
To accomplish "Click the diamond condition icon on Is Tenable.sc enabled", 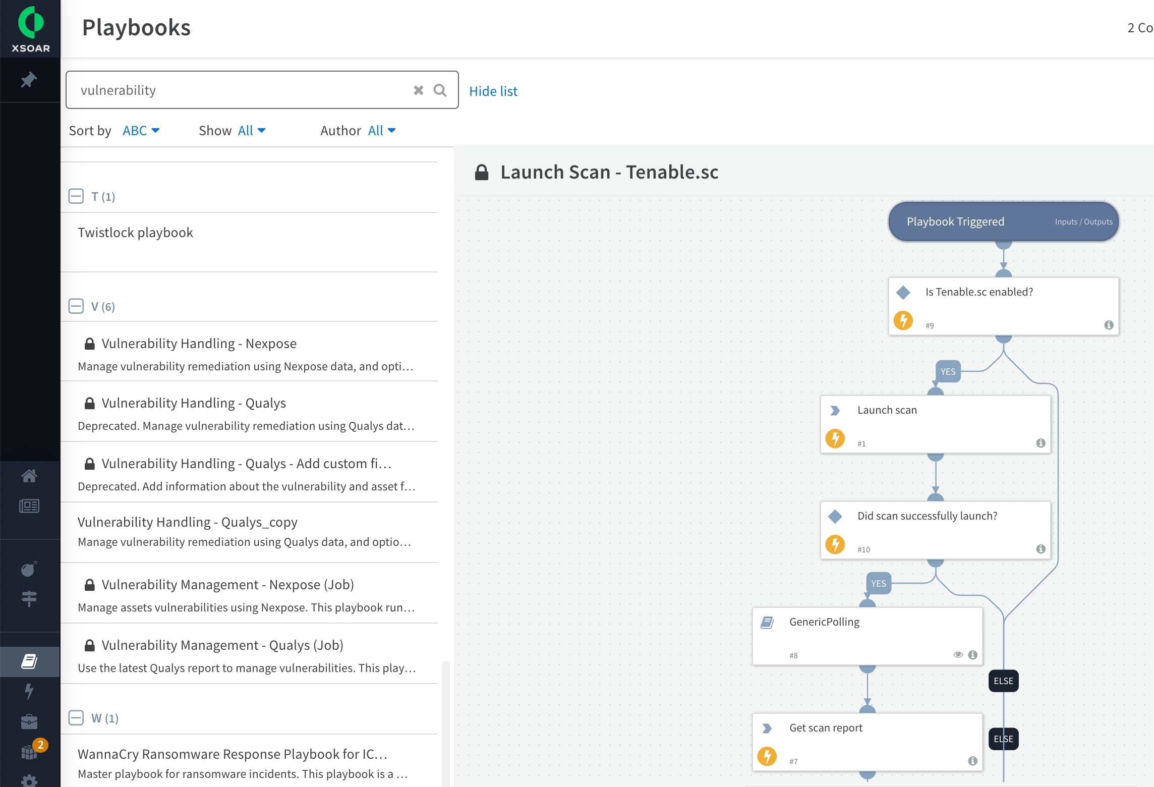I will point(903,292).
